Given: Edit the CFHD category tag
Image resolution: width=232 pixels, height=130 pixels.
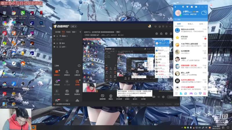Looking at the screenshot, I should (x=92, y=35).
